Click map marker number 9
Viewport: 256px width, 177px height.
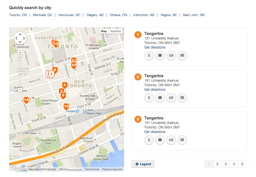[x=63, y=96]
